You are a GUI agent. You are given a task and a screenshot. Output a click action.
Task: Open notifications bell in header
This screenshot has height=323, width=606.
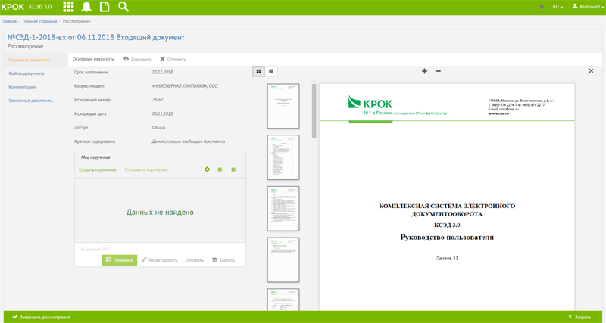click(86, 7)
